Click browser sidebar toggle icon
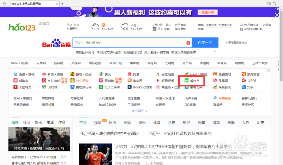This screenshot has width=283, height=165. [5, 3]
